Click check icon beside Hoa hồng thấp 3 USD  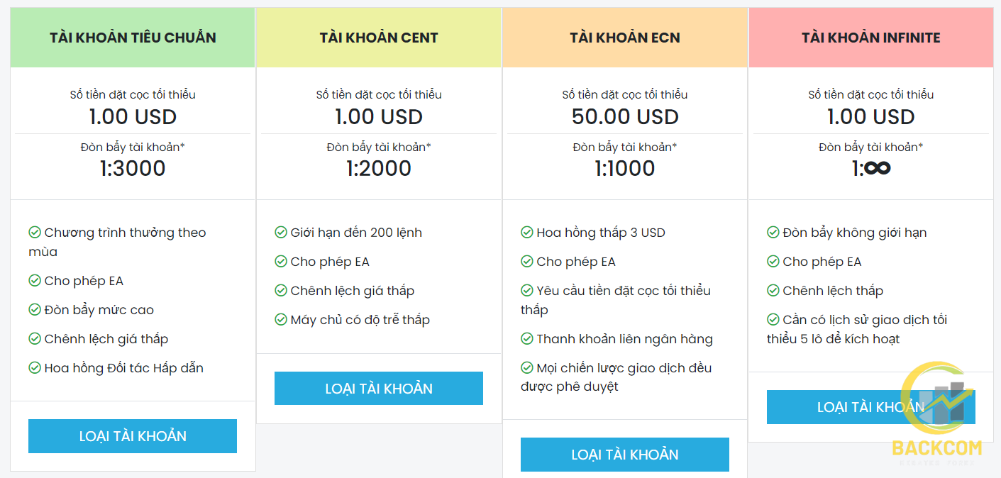pos(527,233)
